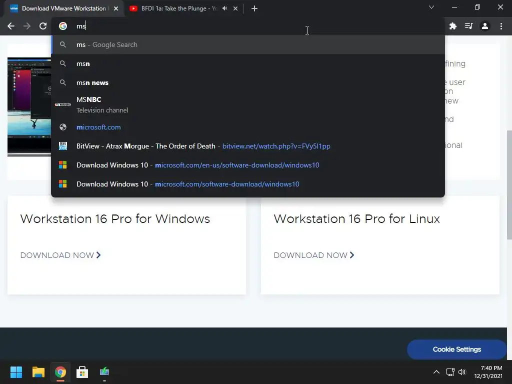This screenshot has height=384, width=512.
Task: Select the 'ms - Google Search' suggestion
Action: (x=248, y=44)
